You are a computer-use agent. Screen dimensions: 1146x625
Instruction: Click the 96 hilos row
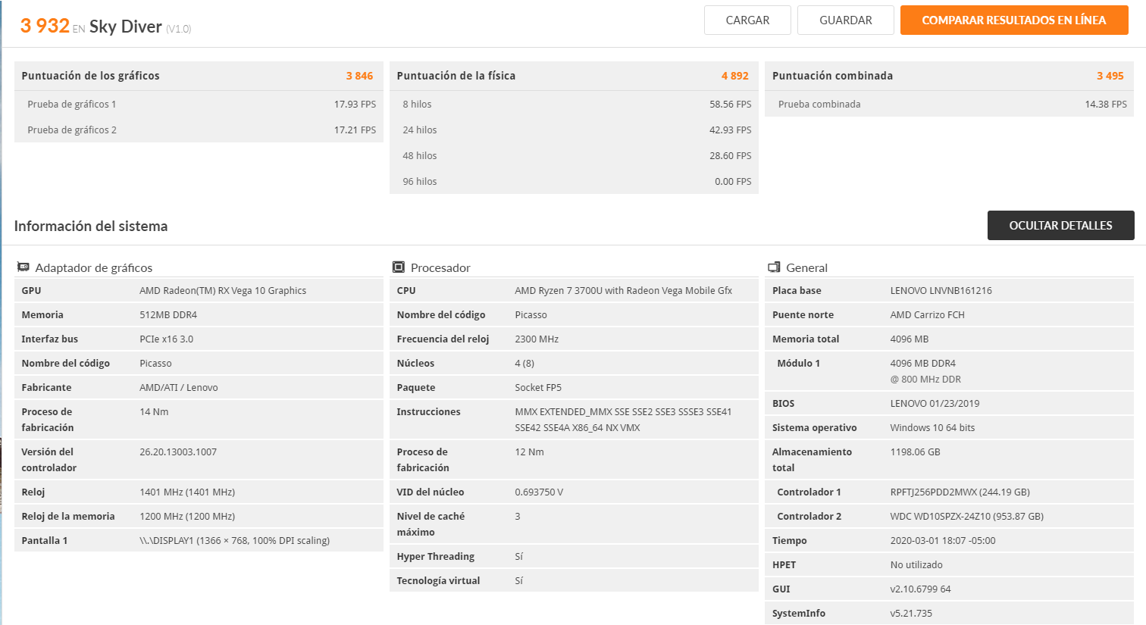574,181
